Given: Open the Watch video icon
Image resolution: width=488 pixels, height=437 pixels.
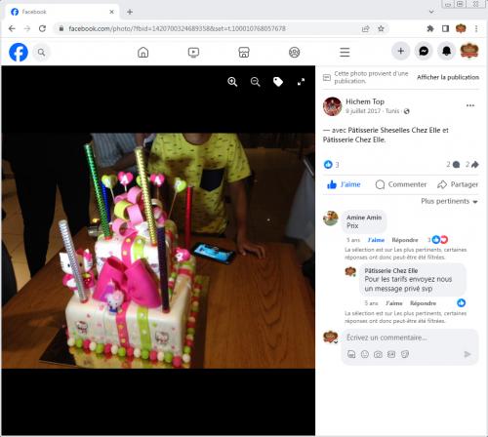Looking at the screenshot, I should [193, 52].
